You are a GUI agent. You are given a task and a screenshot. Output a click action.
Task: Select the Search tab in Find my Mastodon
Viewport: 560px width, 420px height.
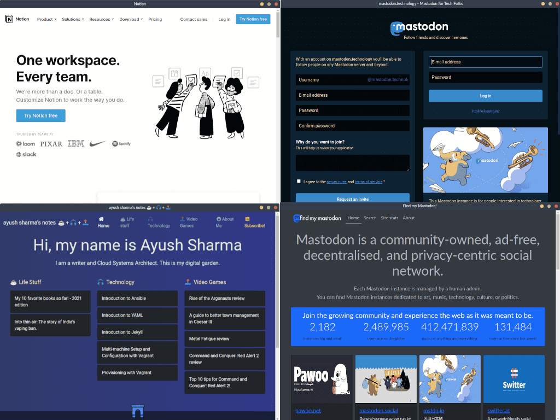(370, 218)
